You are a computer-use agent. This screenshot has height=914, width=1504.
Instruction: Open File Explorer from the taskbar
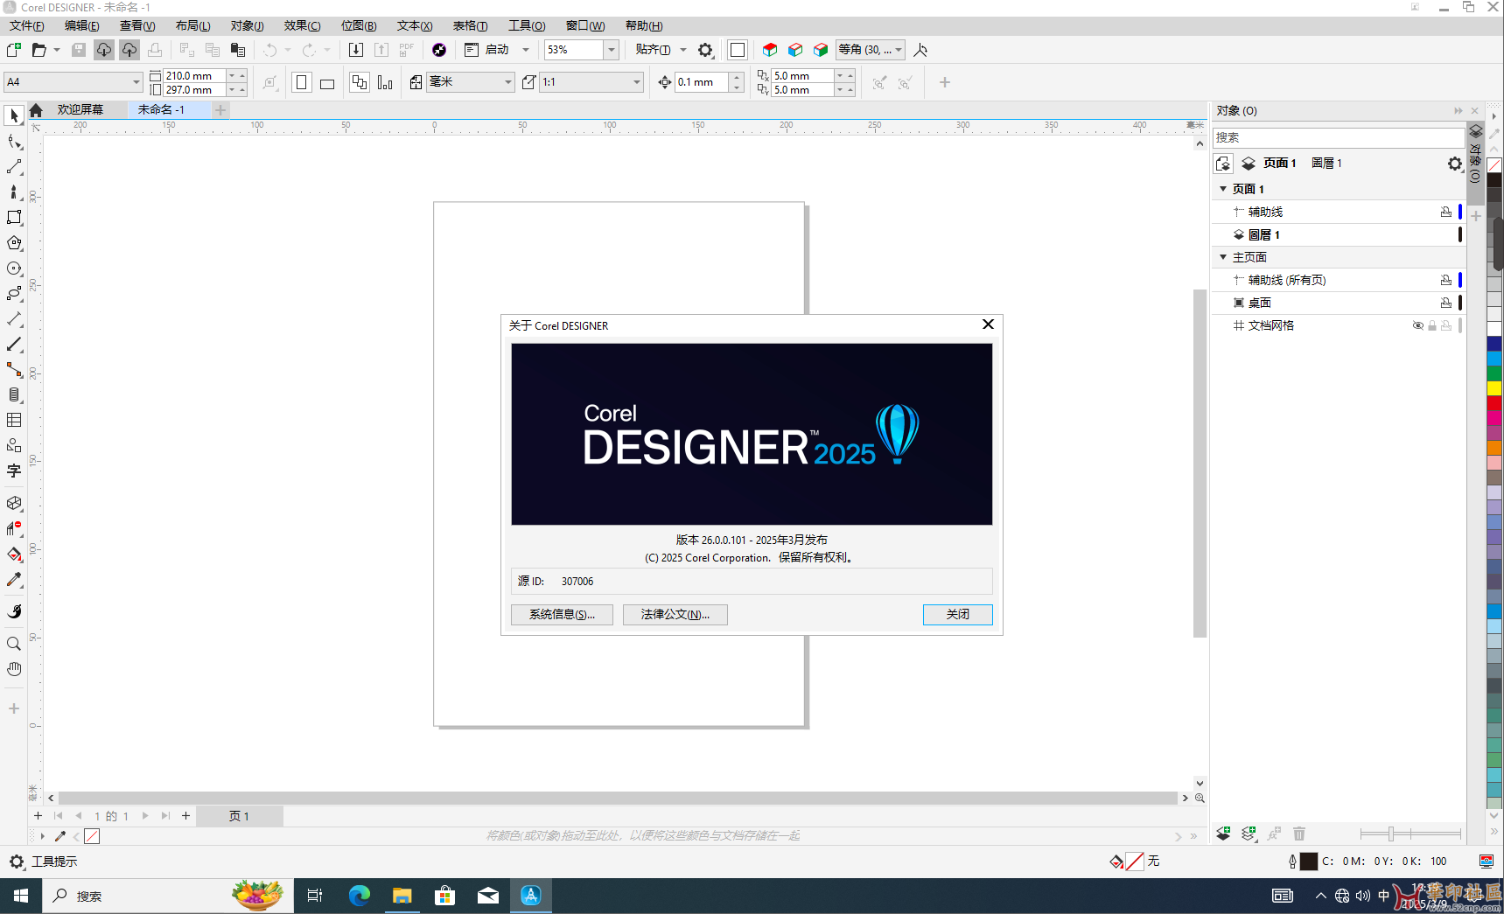(x=402, y=896)
